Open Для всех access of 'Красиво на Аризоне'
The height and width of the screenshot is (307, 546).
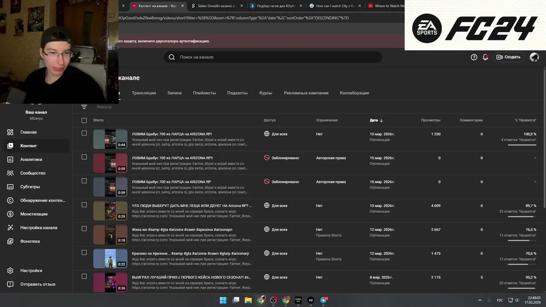click(276, 253)
